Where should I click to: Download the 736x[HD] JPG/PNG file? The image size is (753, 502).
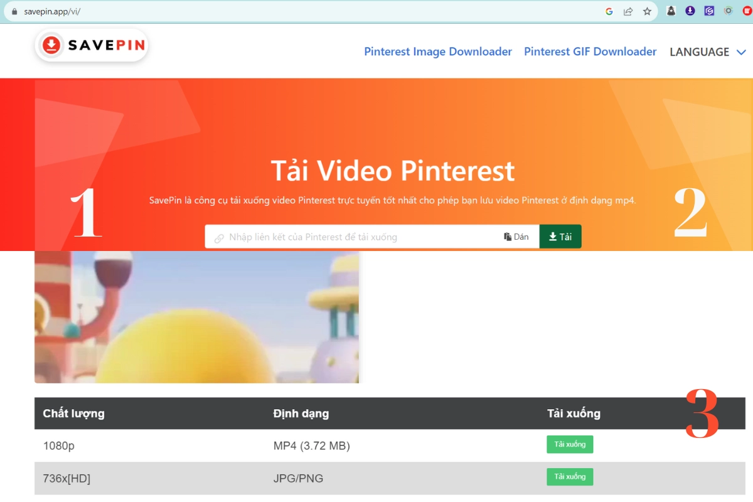click(569, 477)
